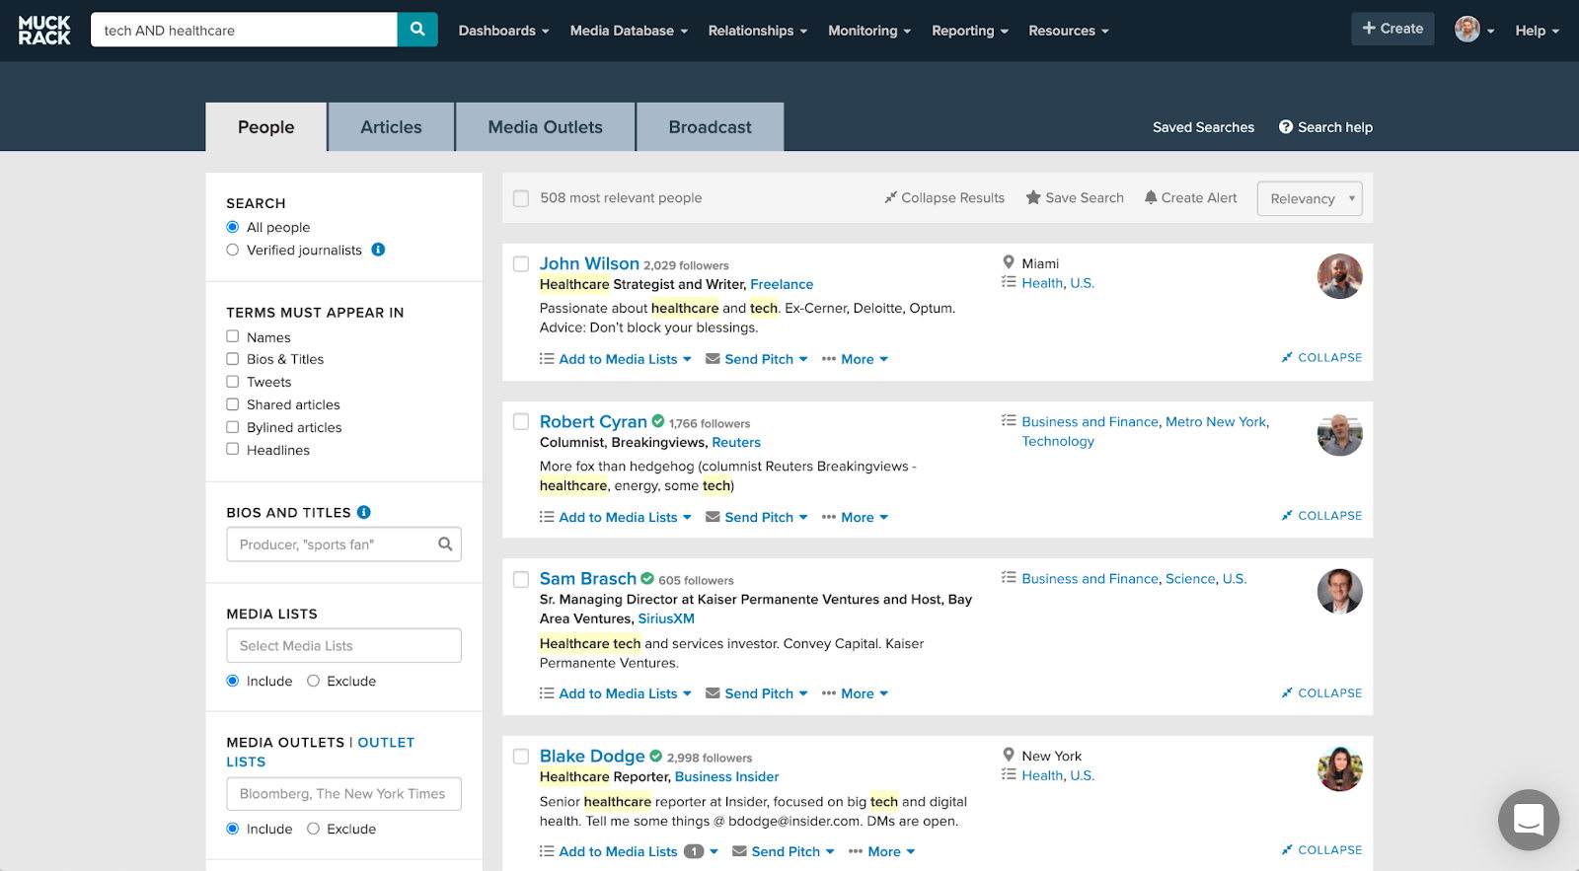
Task: Click the search magnifier button
Action: point(417,30)
